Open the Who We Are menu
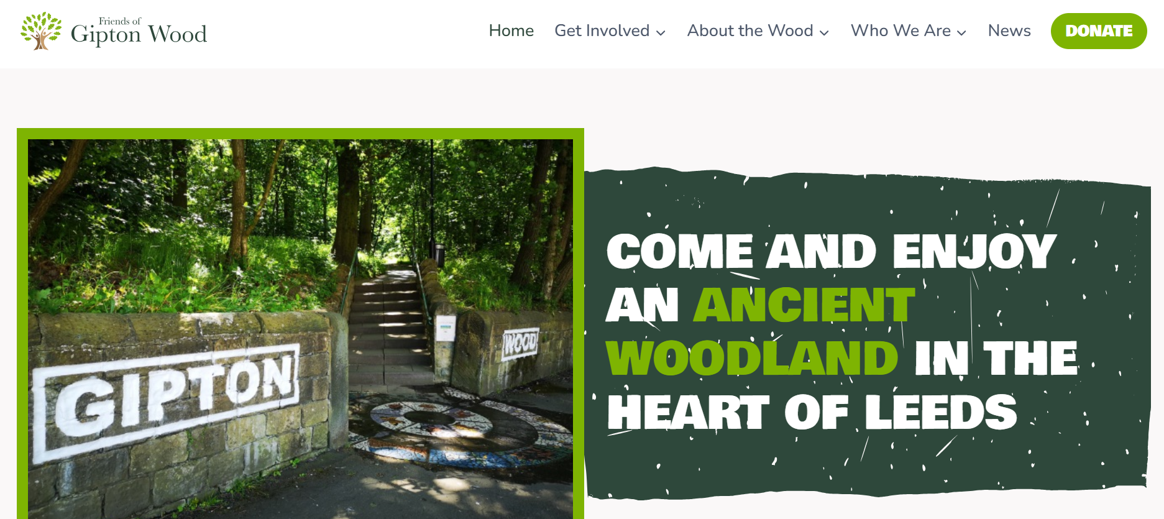Screen dimensions: 1164x519 click(900, 30)
